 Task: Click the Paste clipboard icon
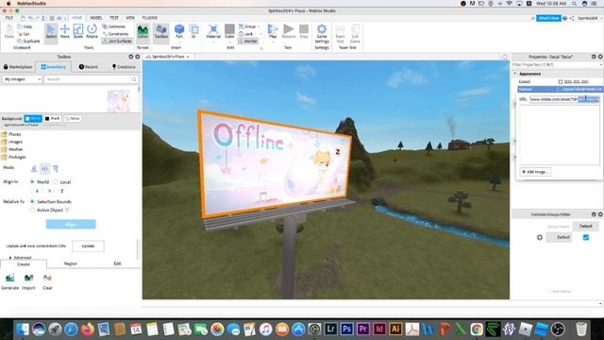9,31
